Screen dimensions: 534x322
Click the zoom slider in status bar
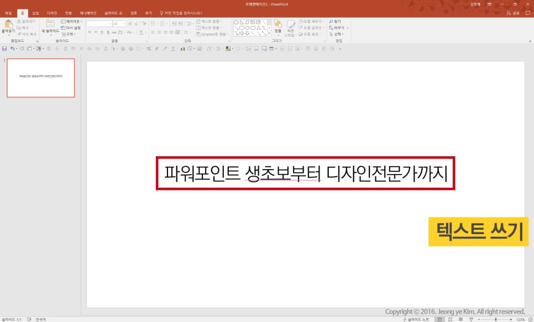click(495, 319)
